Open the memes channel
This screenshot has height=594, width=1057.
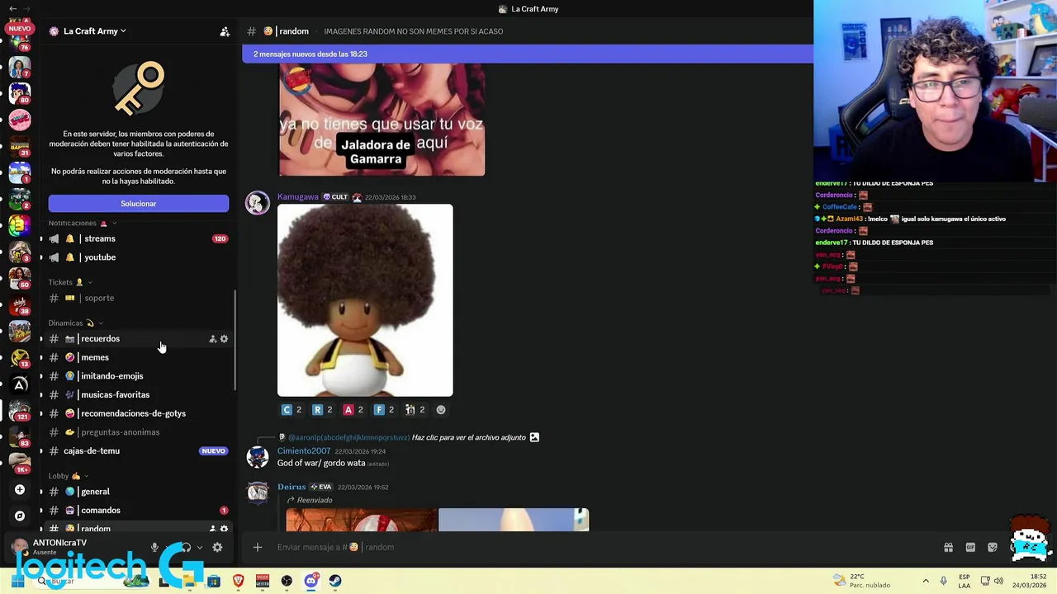(139, 357)
